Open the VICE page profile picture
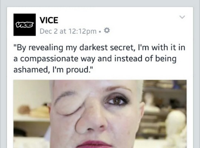This screenshot has height=148, width=200. tap(24, 25)
